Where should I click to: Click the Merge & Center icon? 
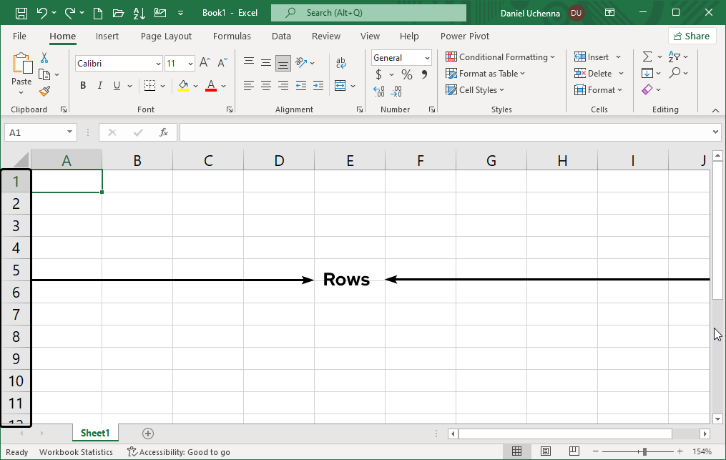click(340, 86)
